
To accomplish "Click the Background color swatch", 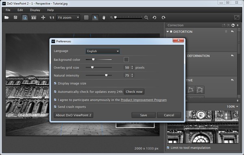I will 126,59.
